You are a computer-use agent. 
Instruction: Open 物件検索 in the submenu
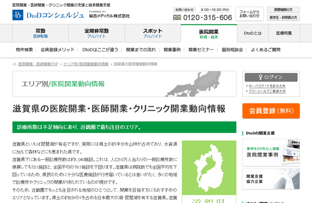24,50
